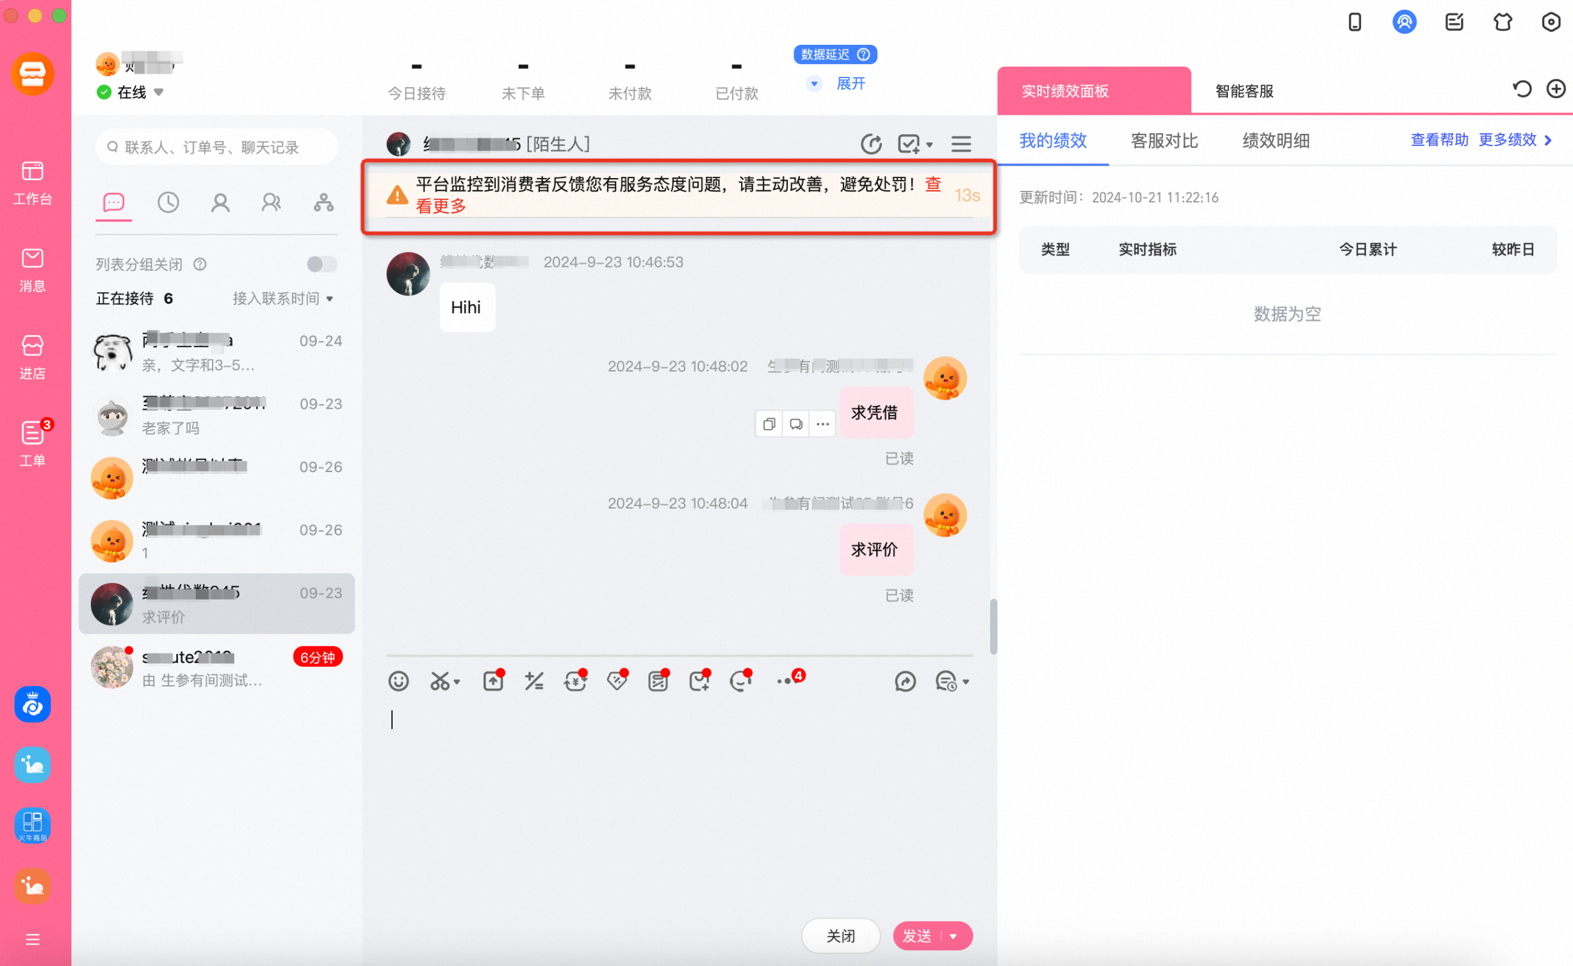The height and width of the screenshot is (966, 1573).
Task: Quote reply icon beside 求凭借 message
Action: click(x=796, y=423)
